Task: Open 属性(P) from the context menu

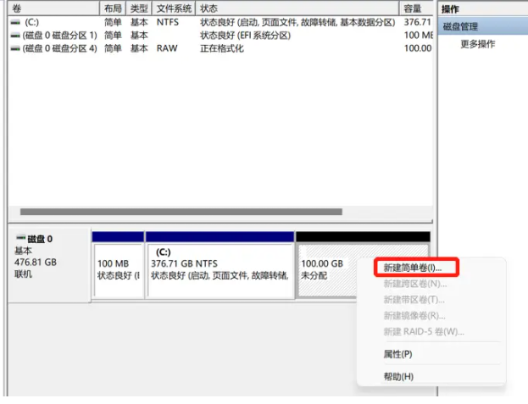Action: [x=397, y=354]
